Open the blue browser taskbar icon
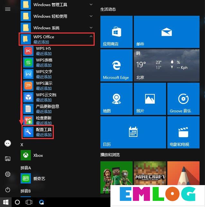Screen dimensions: 205x207 pyautogui.click(x=42, y=202)
